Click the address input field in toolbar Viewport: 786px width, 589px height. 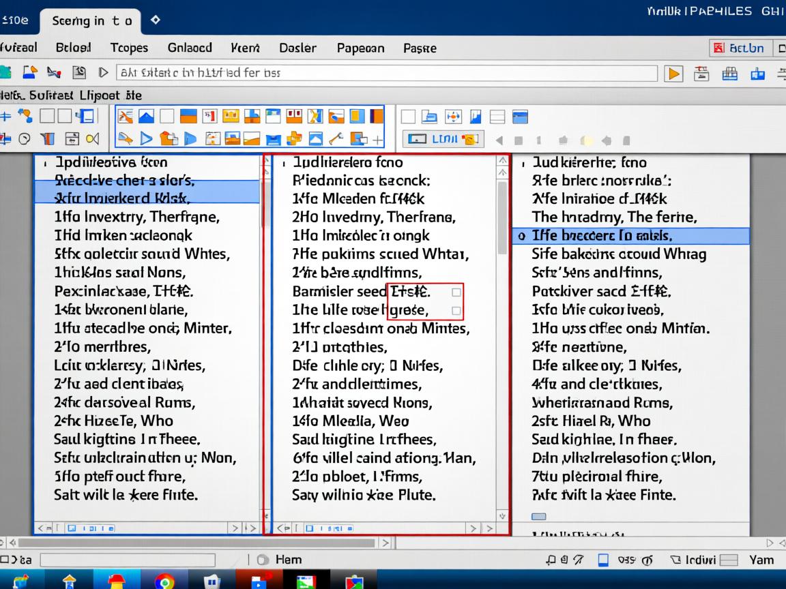[386, 73]
